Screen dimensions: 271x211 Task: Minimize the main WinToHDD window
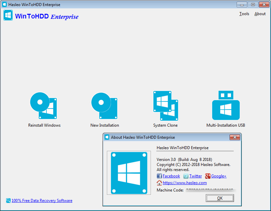pyautogui.click(x=242, y=4)
